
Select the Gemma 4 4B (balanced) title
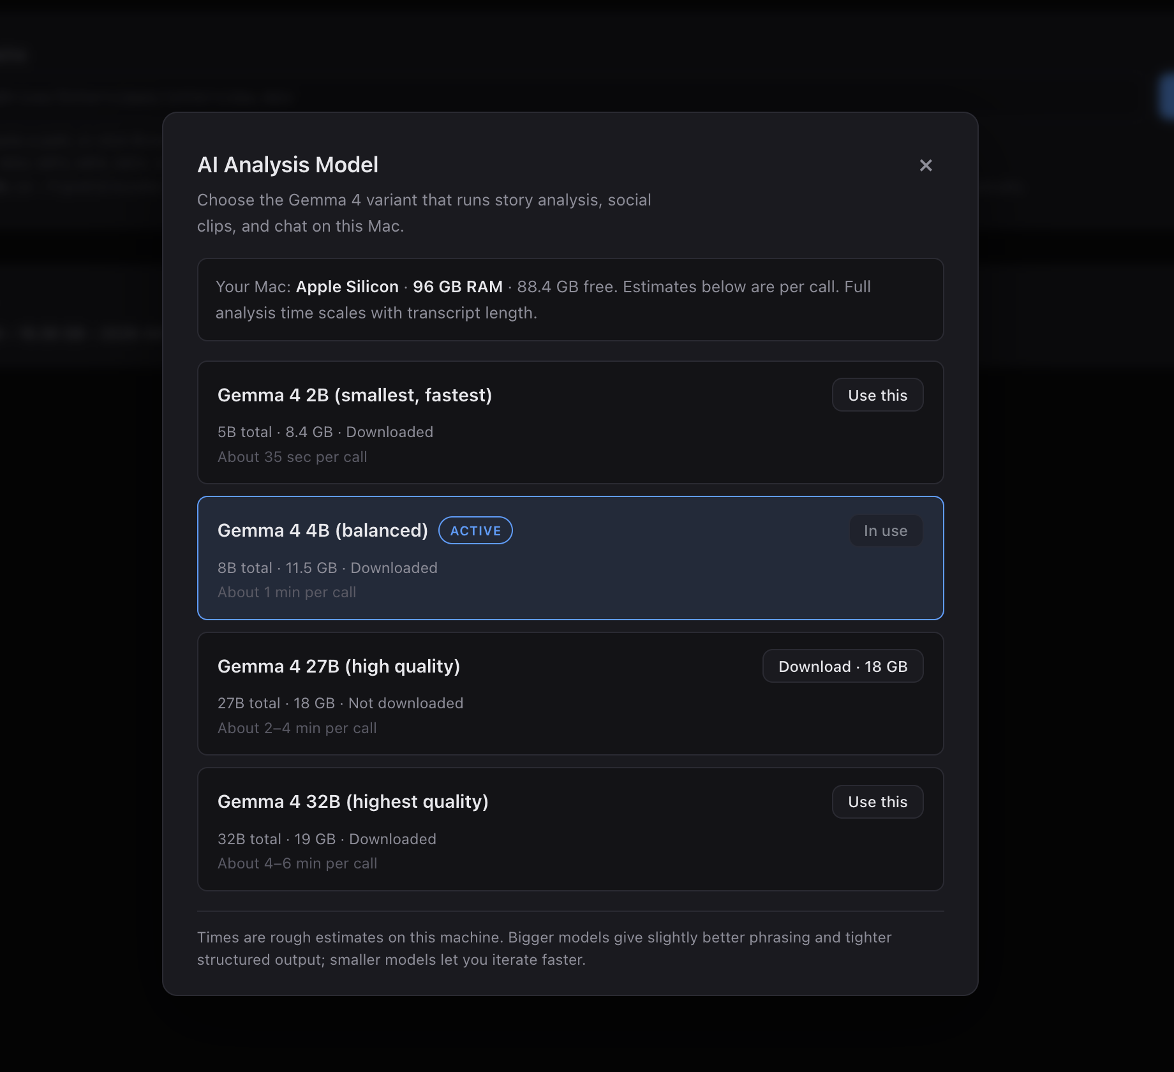[x=323, y=530]
